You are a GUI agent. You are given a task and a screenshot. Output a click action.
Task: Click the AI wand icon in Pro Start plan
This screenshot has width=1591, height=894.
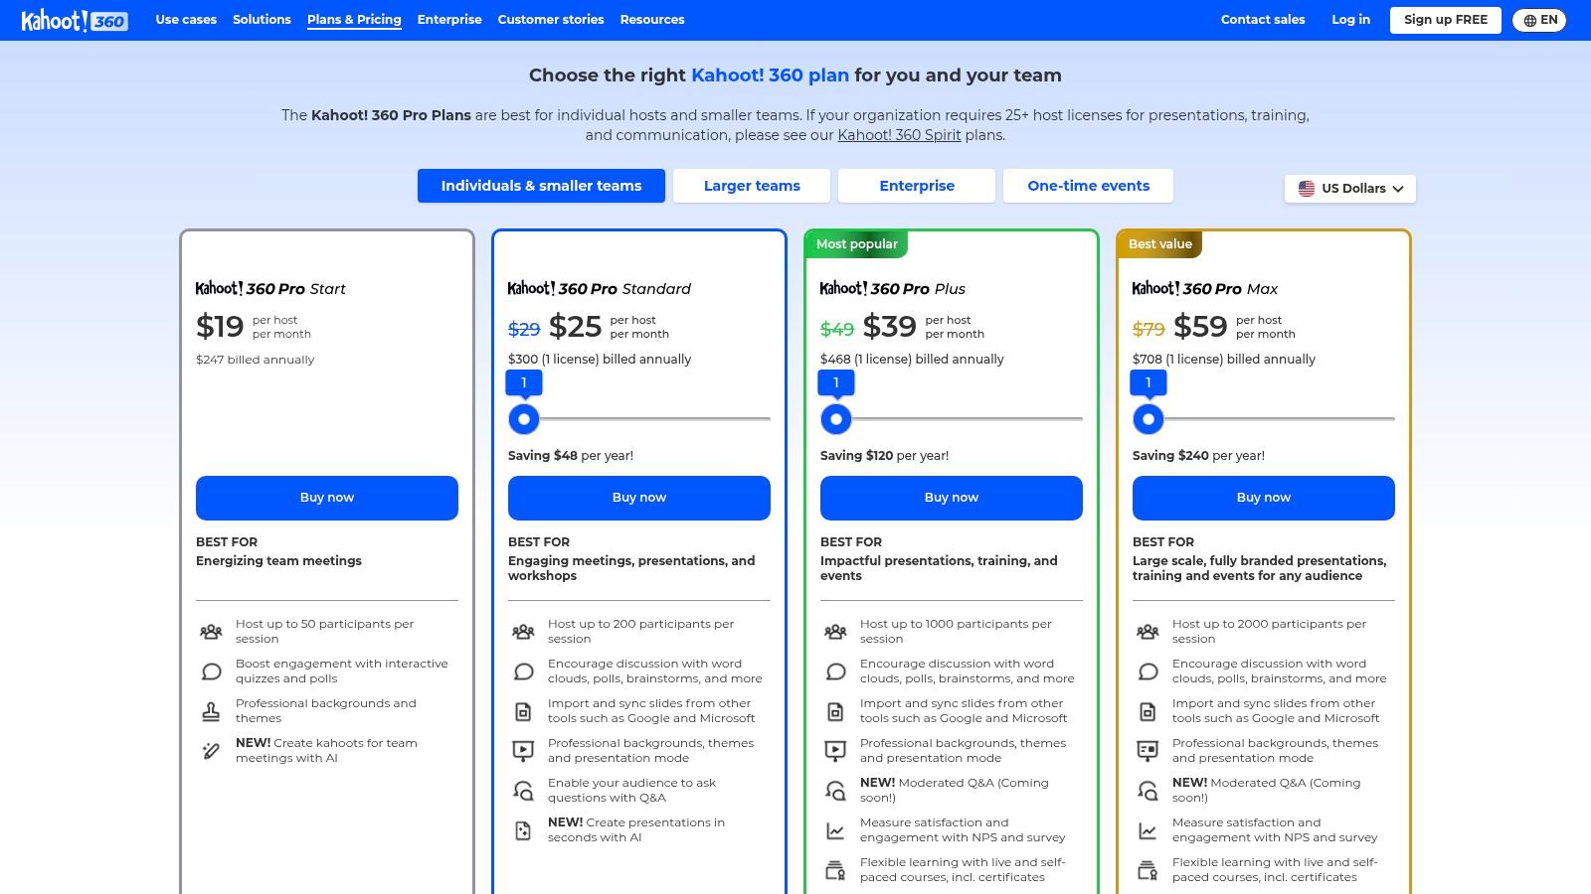pyautogui.click(x=211, y=751)
